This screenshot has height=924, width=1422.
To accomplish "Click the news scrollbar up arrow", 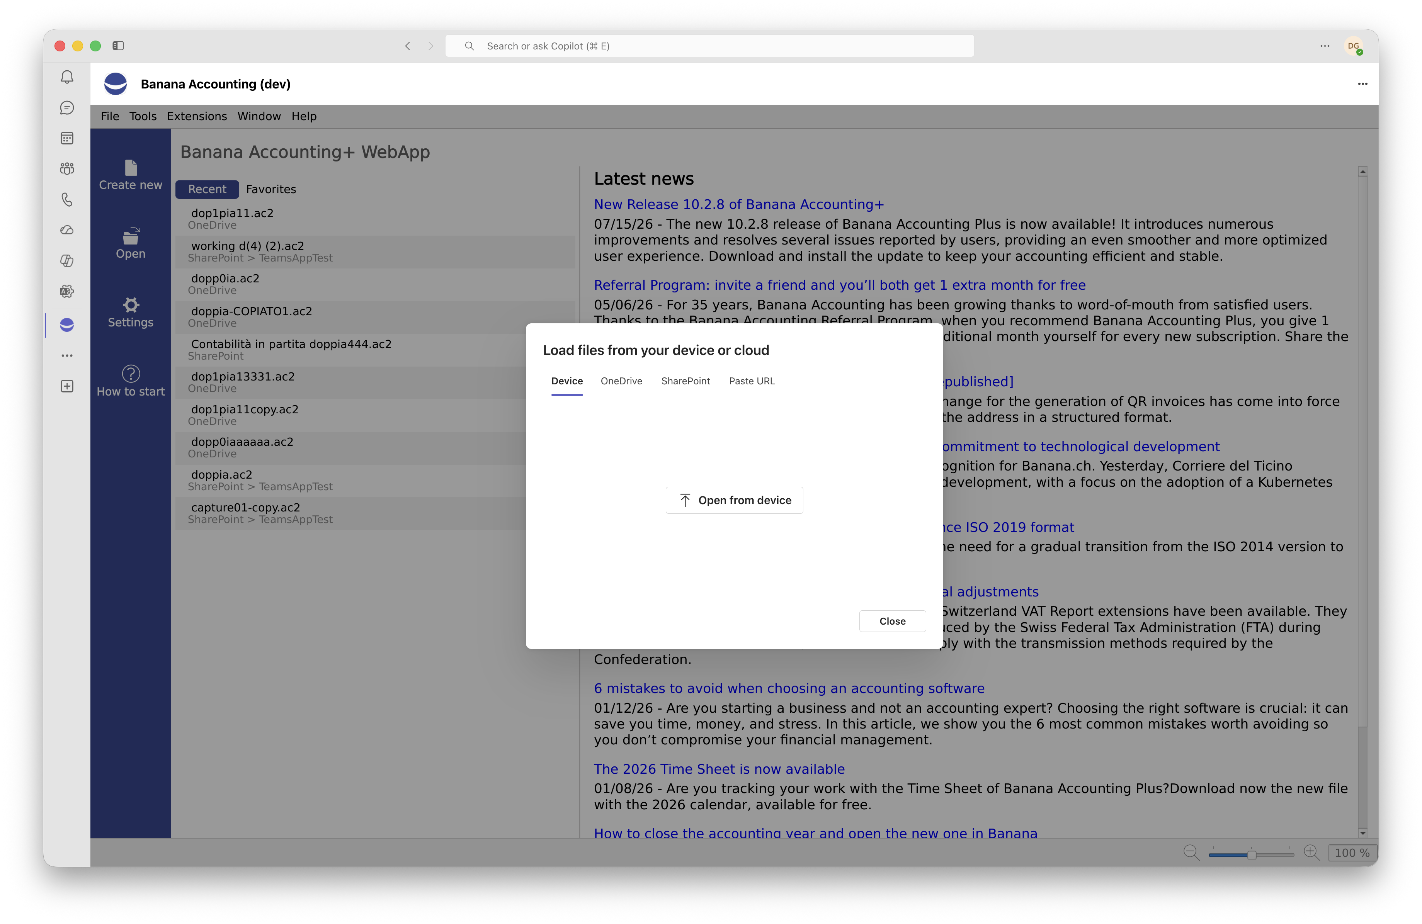I will tap(1362, 172).
